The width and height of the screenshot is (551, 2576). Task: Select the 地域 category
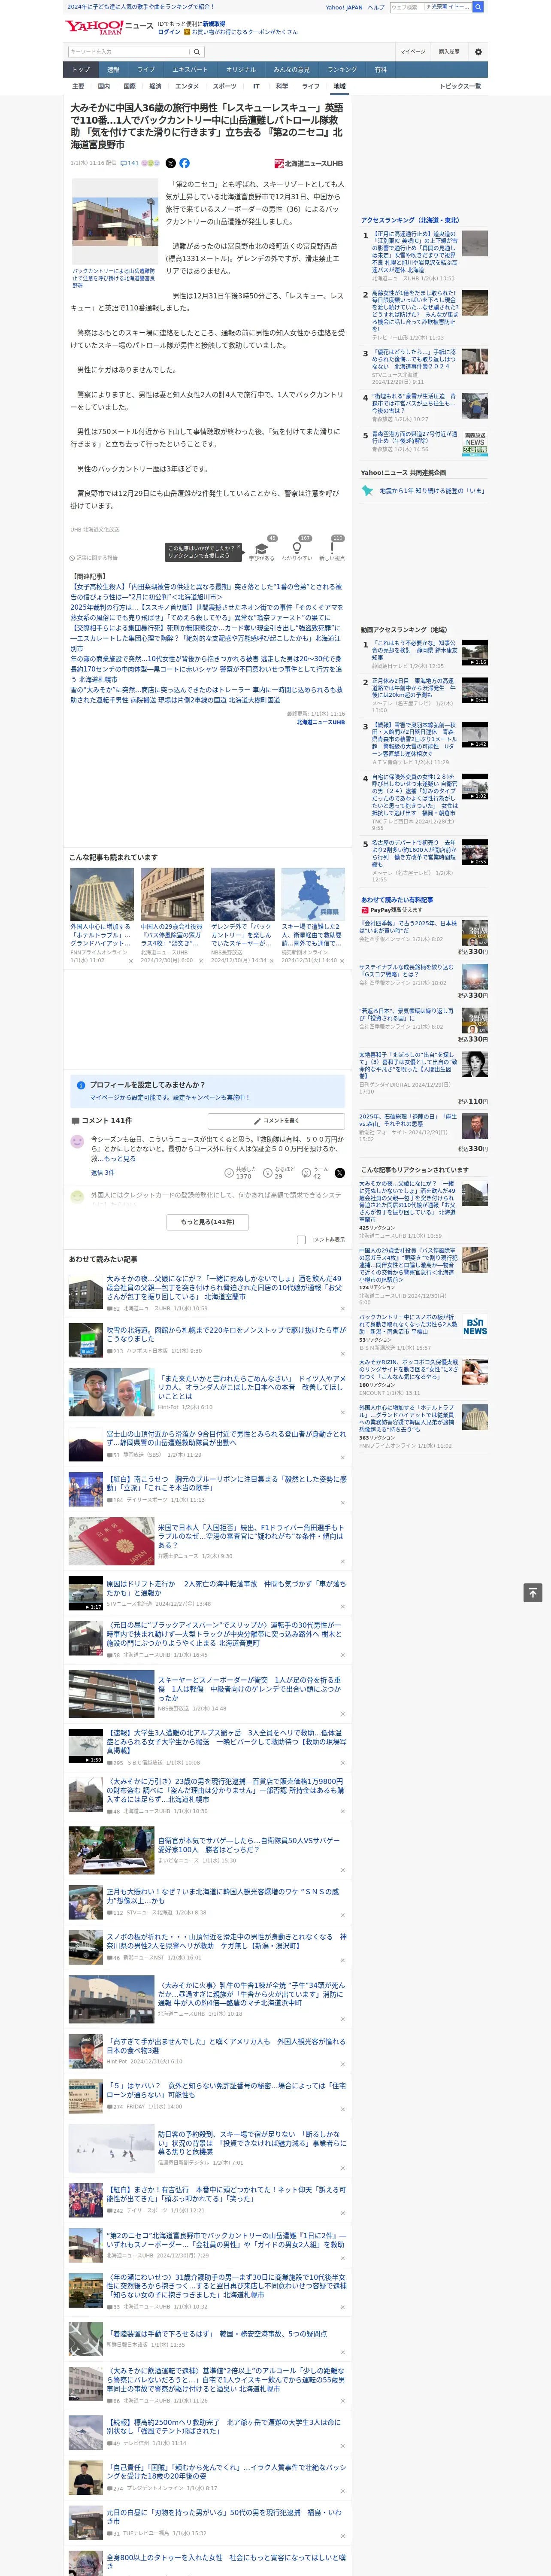[x=339, y=86]
